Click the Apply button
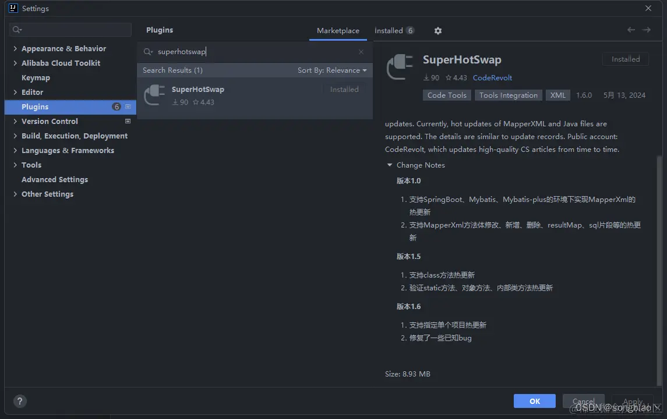The width and height of the screenshot is (667, 419). tap(633, 401)
